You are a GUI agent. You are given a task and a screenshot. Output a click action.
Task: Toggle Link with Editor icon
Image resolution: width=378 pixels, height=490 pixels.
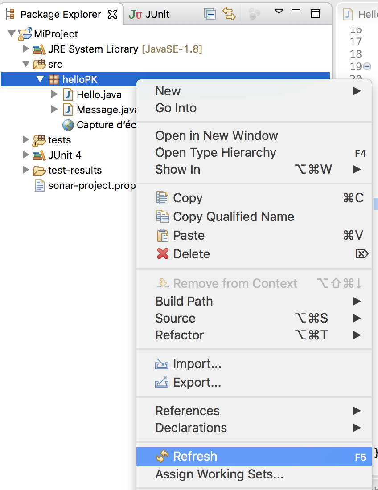coord(229,14)
